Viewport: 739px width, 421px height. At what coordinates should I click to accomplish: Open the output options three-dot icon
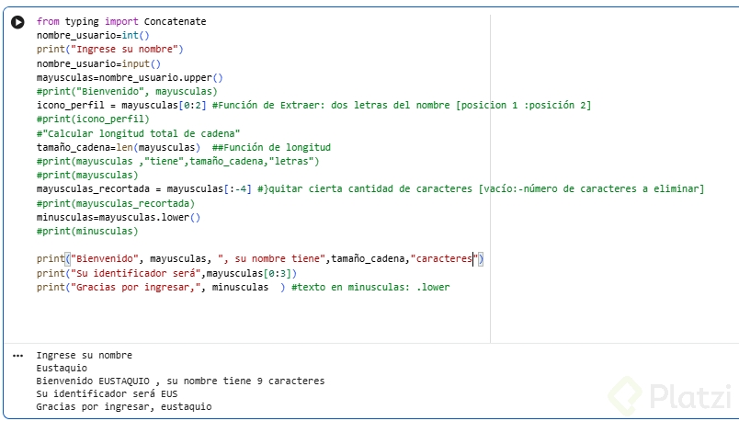point(17,355)
